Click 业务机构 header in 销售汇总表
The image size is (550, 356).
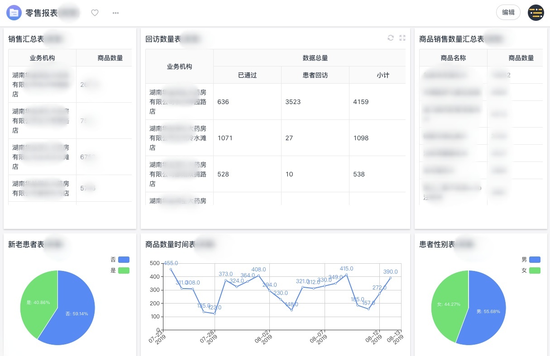pos(43,58)
